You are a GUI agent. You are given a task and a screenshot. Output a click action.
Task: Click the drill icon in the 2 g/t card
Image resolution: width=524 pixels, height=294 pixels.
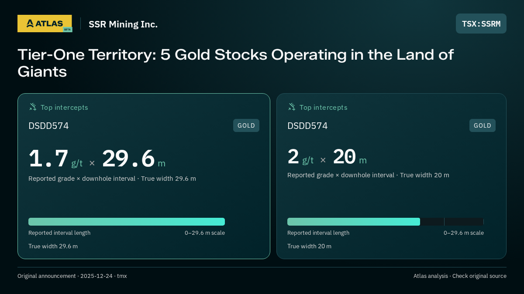[292, 107]
